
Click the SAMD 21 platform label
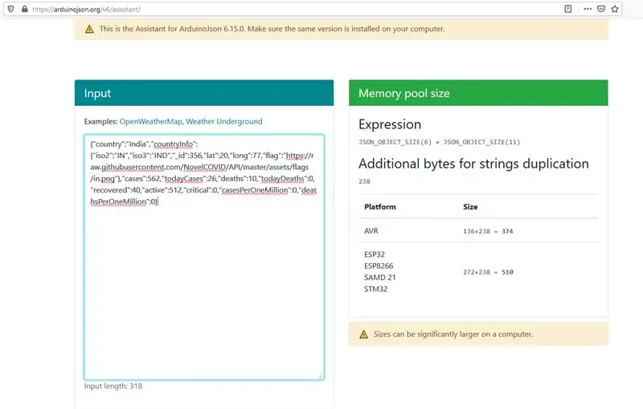tap(379, 277)
